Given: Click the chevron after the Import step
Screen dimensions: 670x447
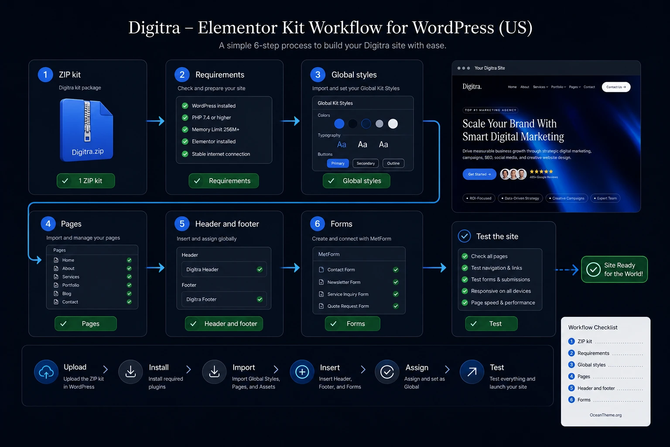Looking at the screenshot, I should click(276, 369).
